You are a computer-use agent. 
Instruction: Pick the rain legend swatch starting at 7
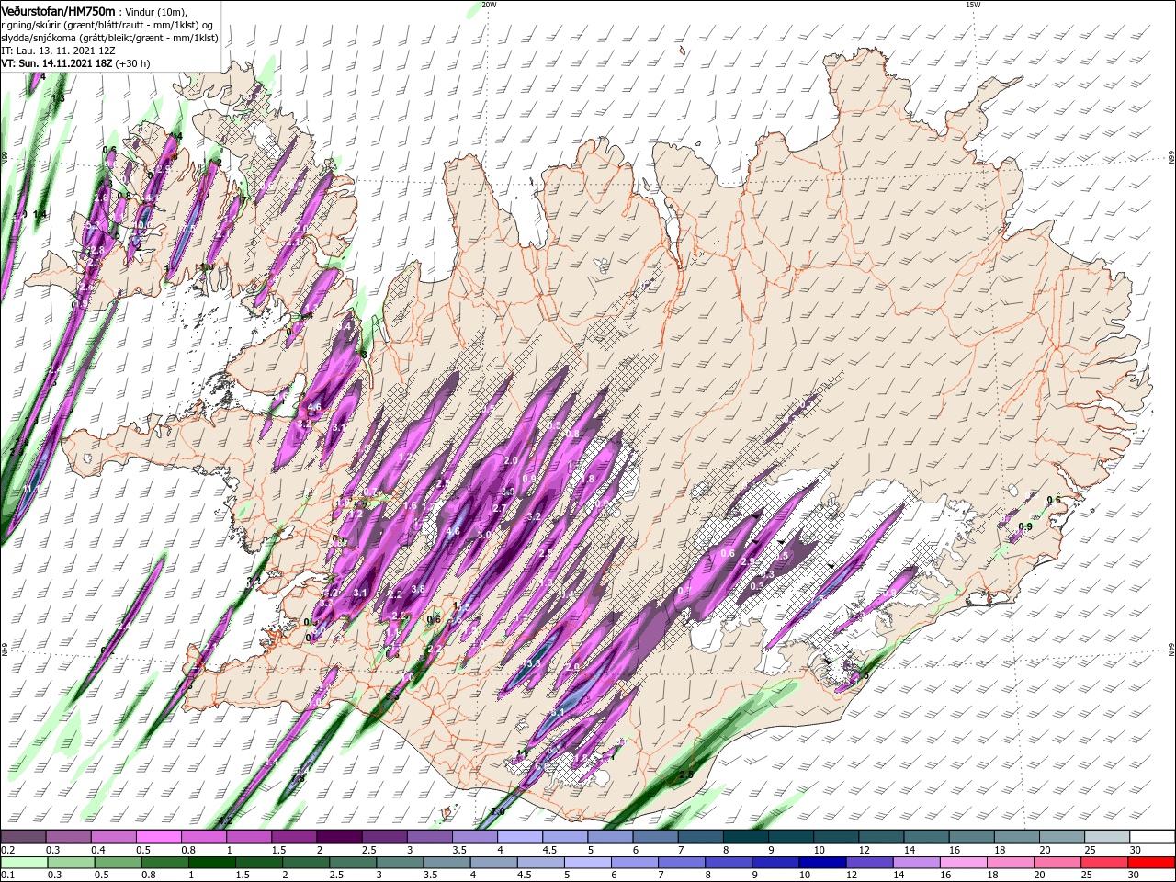(x=681, y=863)
